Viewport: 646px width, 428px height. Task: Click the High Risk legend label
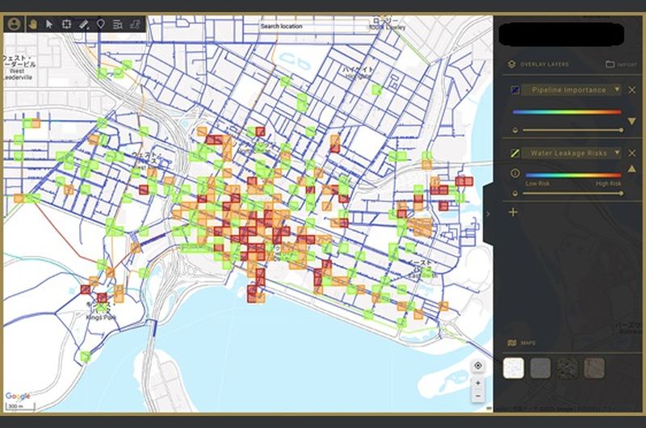(609, 184)
